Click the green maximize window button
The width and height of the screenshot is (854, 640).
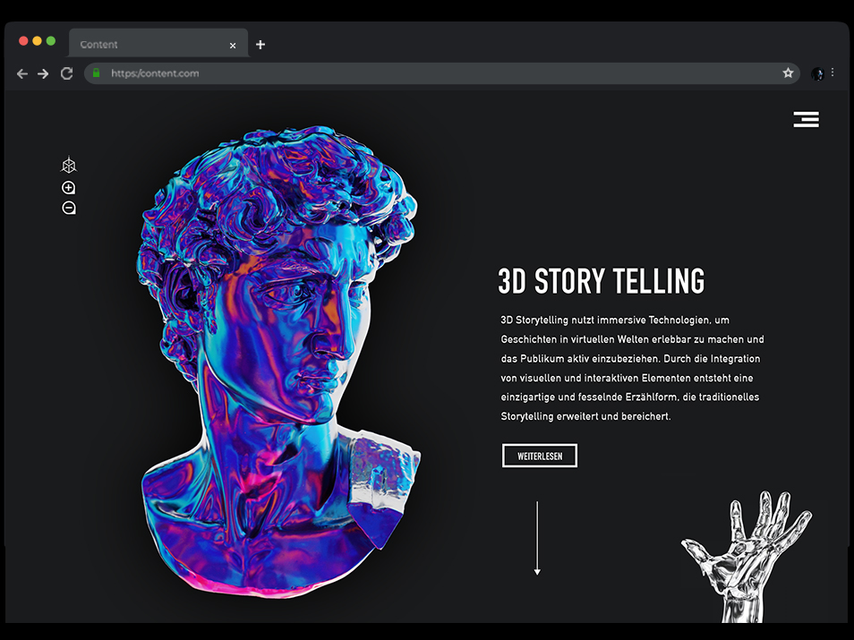tap(51, 41)
